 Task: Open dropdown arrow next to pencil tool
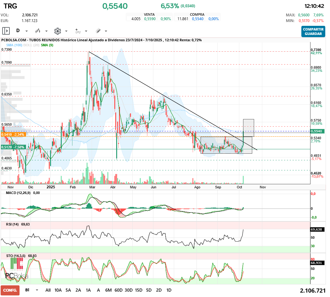[106, 31]
